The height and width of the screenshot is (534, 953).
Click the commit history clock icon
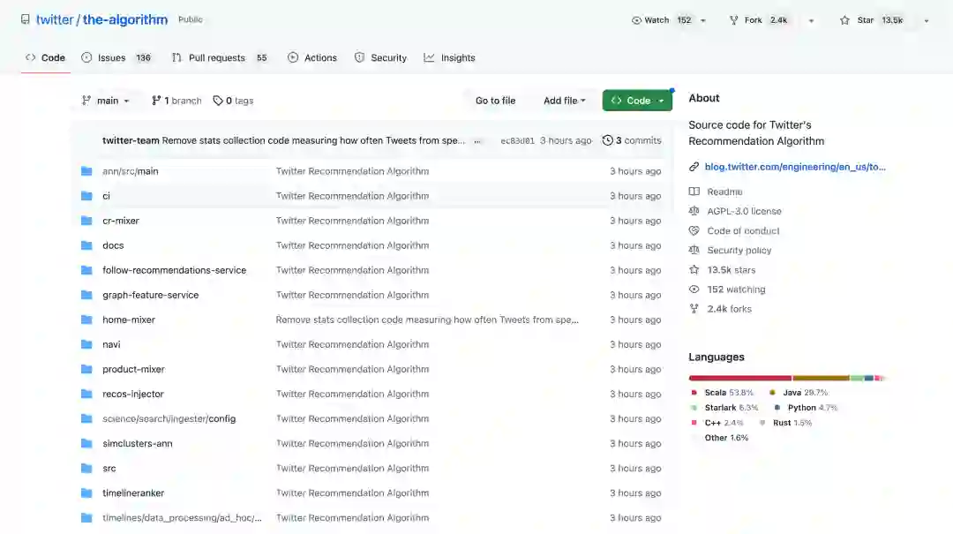pos(607,140)
